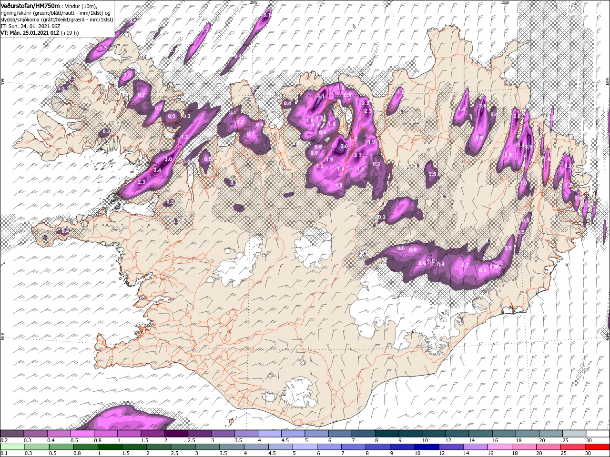Select top-row legend swatch starting at 3
Image resolution: width=610 pixels, height=457 pixels.
pyautogui.click(x=223, y=434)
